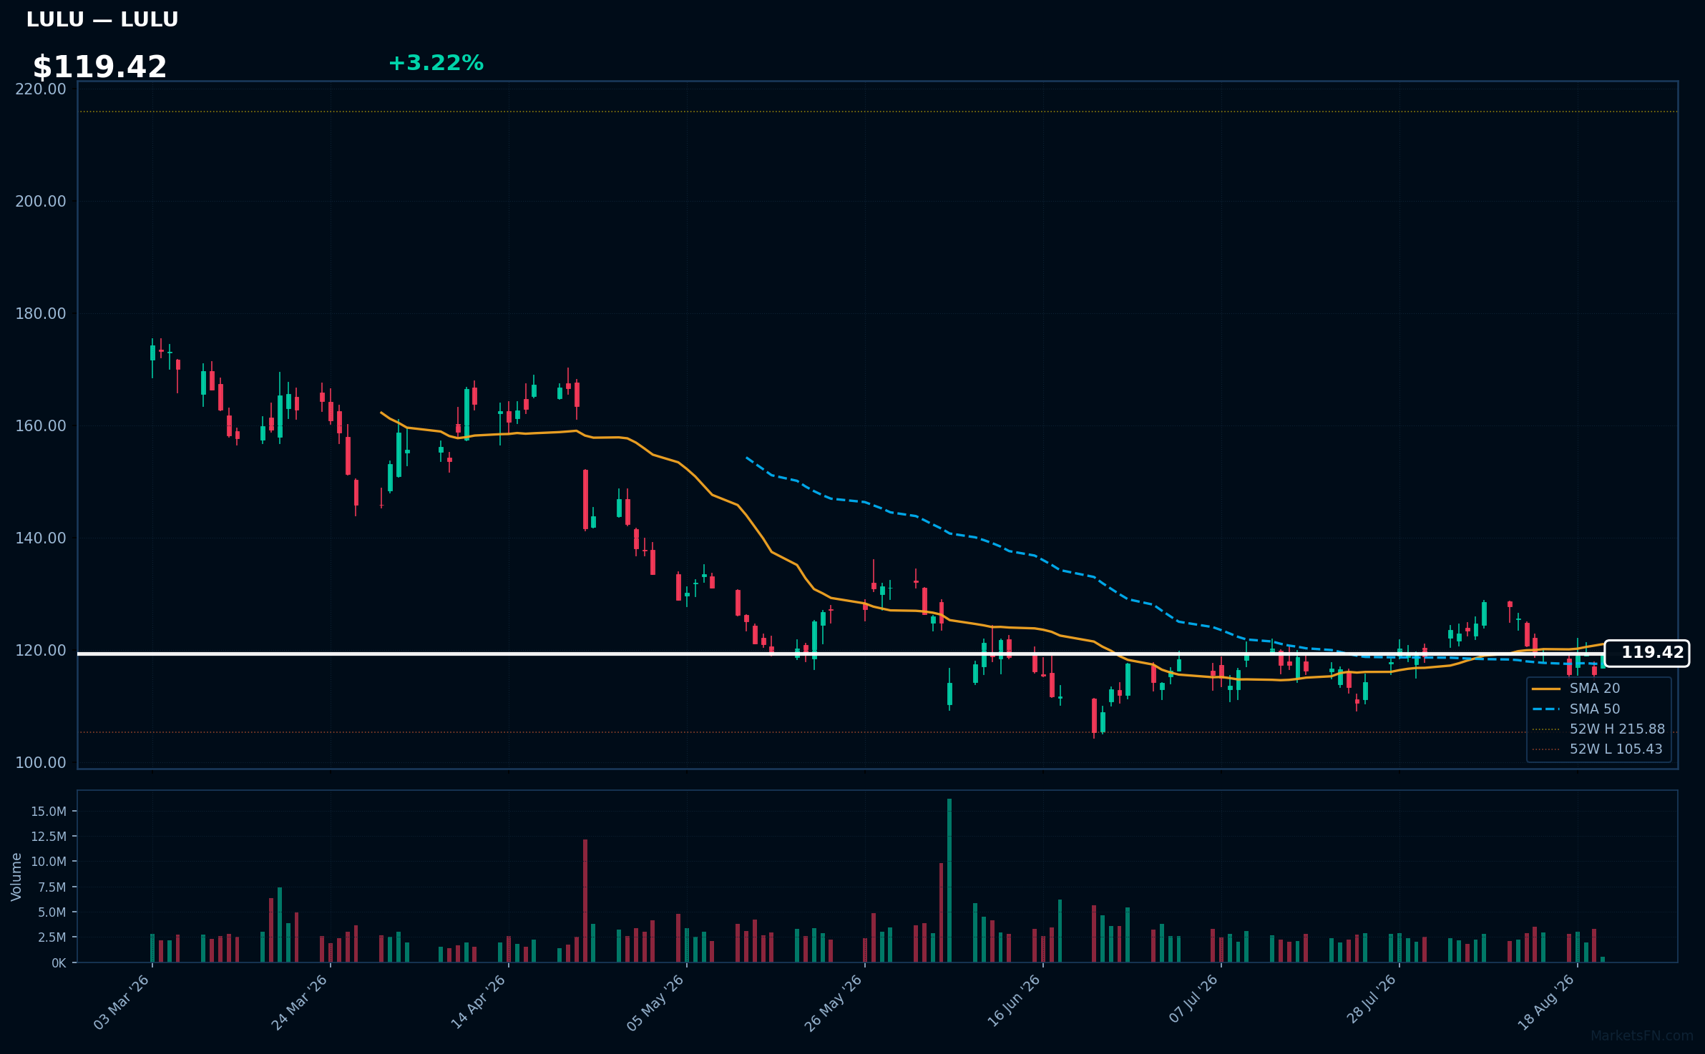Click the 16 Jun '26 date label

click(x=1013, y=1002)
